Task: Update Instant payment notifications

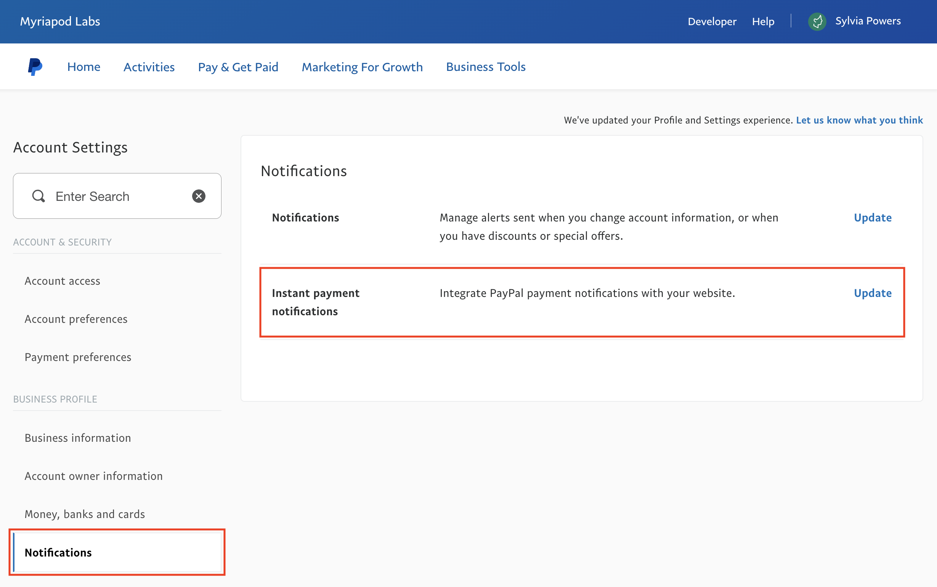Action: click(x=873, y=293)
